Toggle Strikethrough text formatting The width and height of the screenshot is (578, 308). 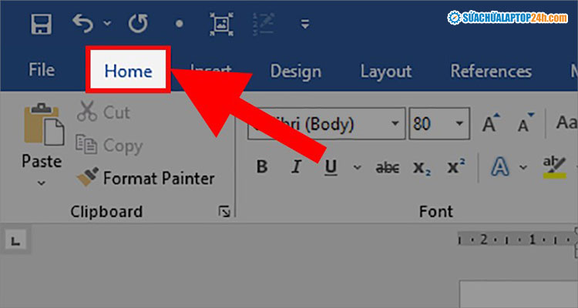point(387,166)
